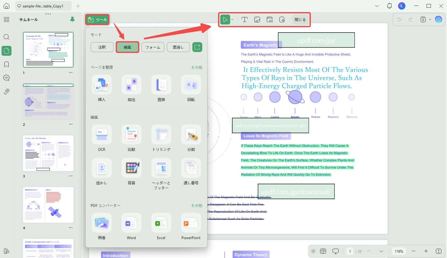Open the UPDF AI assistant icon
Screen dimensions: 447x258
click(438, 20)
